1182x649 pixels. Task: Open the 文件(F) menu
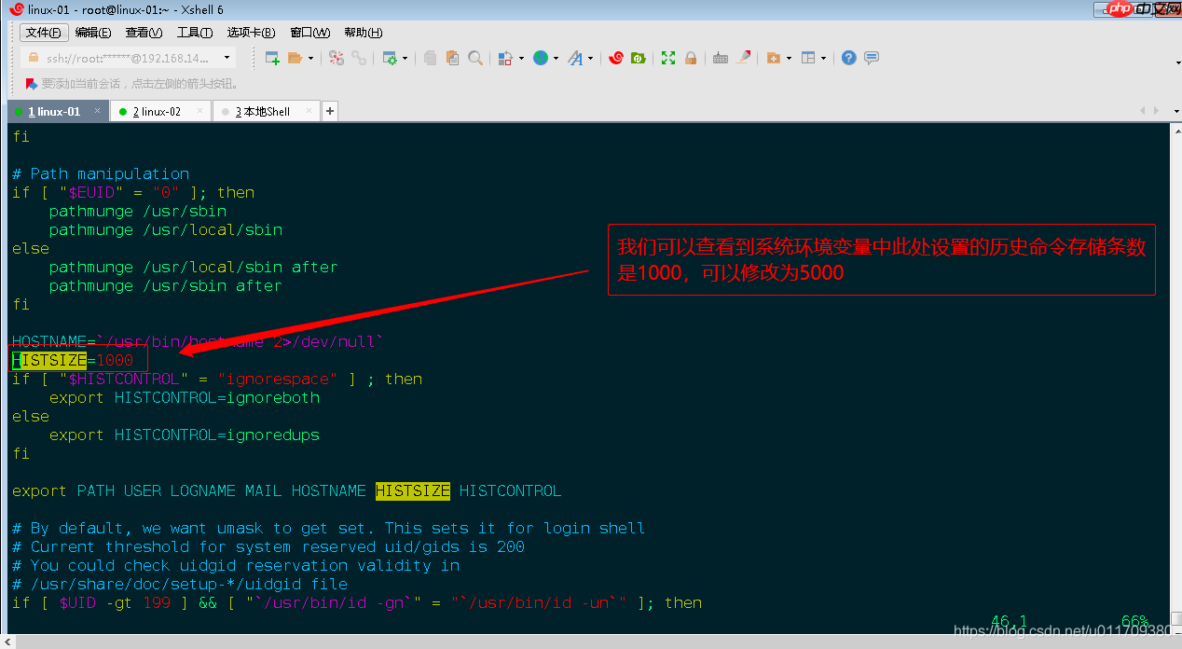(43, 33)
